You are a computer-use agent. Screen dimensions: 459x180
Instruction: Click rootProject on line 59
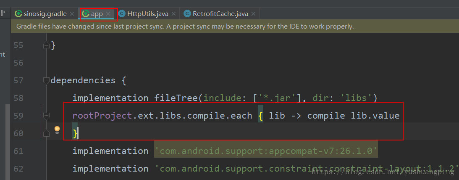point(102,116)
